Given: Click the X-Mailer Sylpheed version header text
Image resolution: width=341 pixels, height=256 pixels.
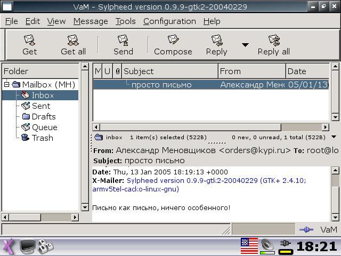Looking at the screenshot, I should (x=199, y=185).
